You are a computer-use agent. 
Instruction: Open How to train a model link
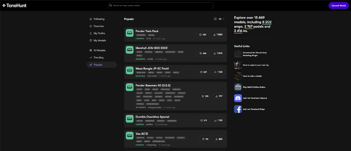[252, 76]
